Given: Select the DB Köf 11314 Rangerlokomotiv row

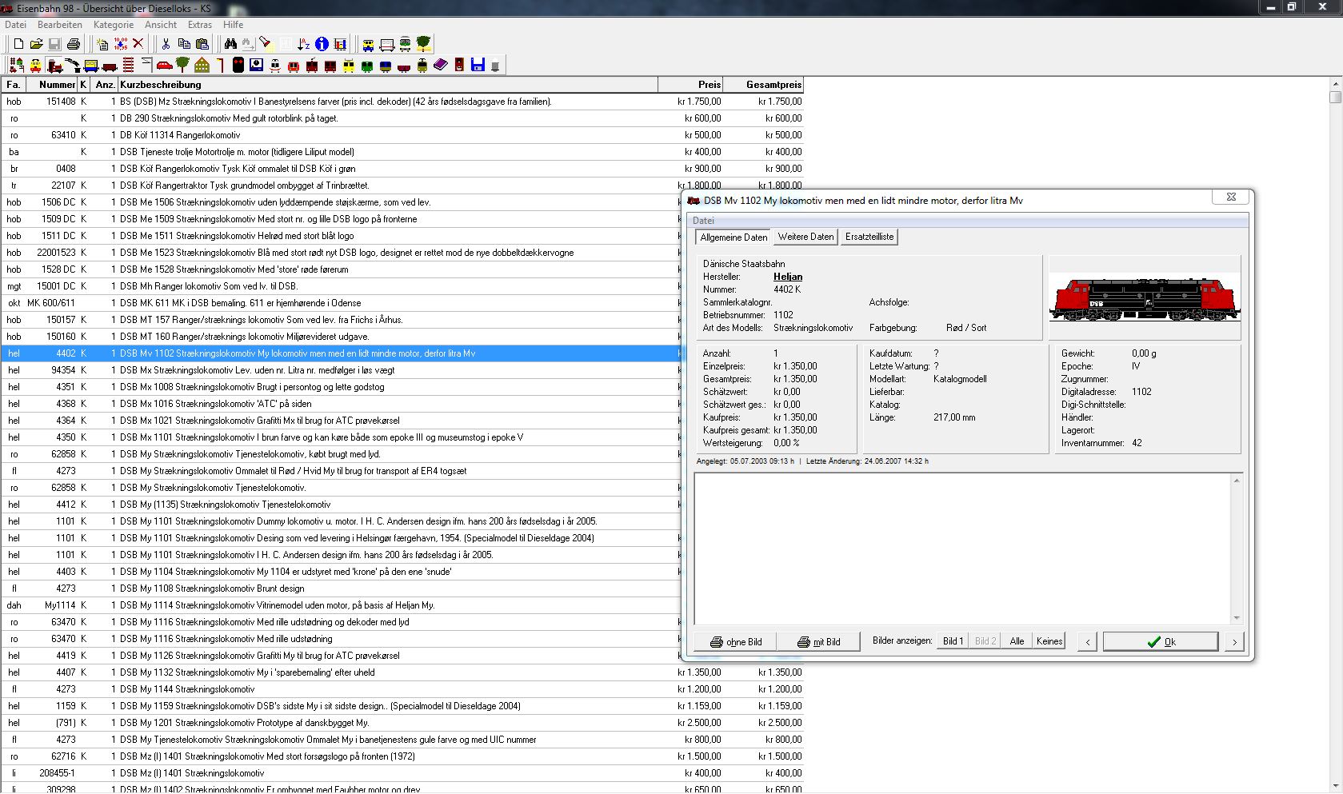Looking at the screenshot, I should click(x=402, y=135).
